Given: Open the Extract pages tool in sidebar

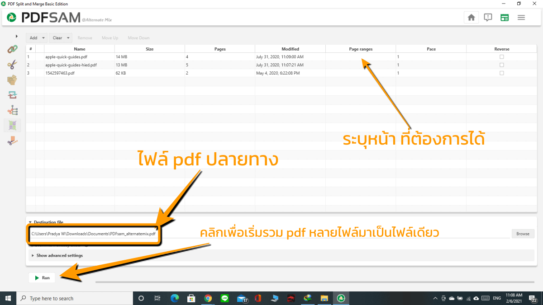Looking at the screenshot, I should 12,80.
